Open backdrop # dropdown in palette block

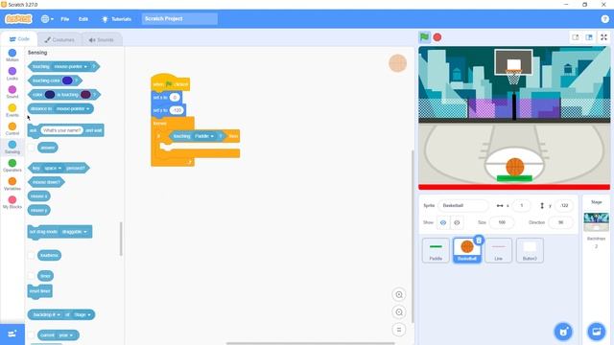coord(47,315)
